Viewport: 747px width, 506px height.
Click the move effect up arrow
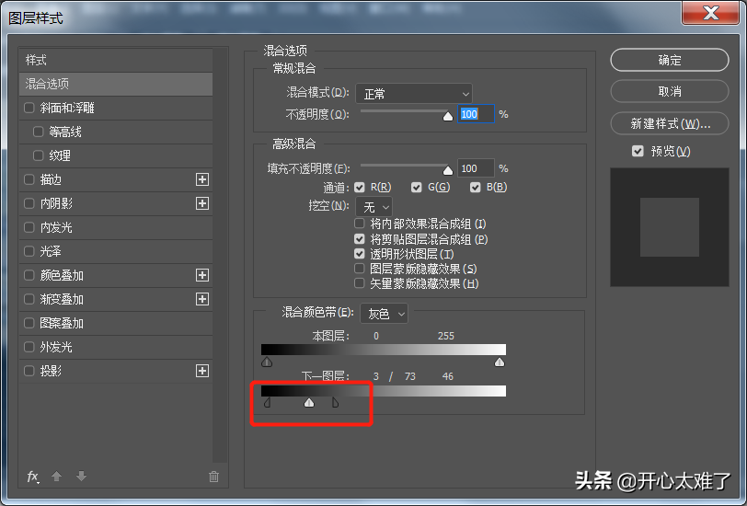point(57,476)
